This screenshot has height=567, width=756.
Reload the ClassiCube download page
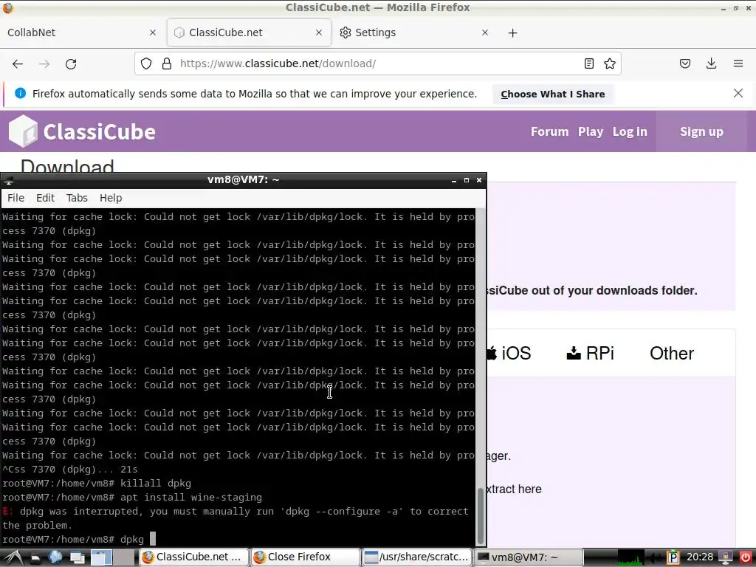click(71, 63)
